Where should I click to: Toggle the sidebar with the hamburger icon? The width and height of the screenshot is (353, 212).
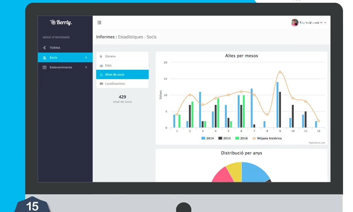pyautogui.click(x=99, y=22)
